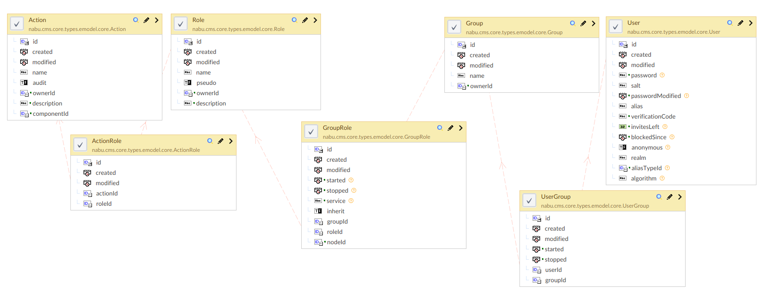
Task: Click the pencil edit icon on Action card
Action: pos(146,20)
